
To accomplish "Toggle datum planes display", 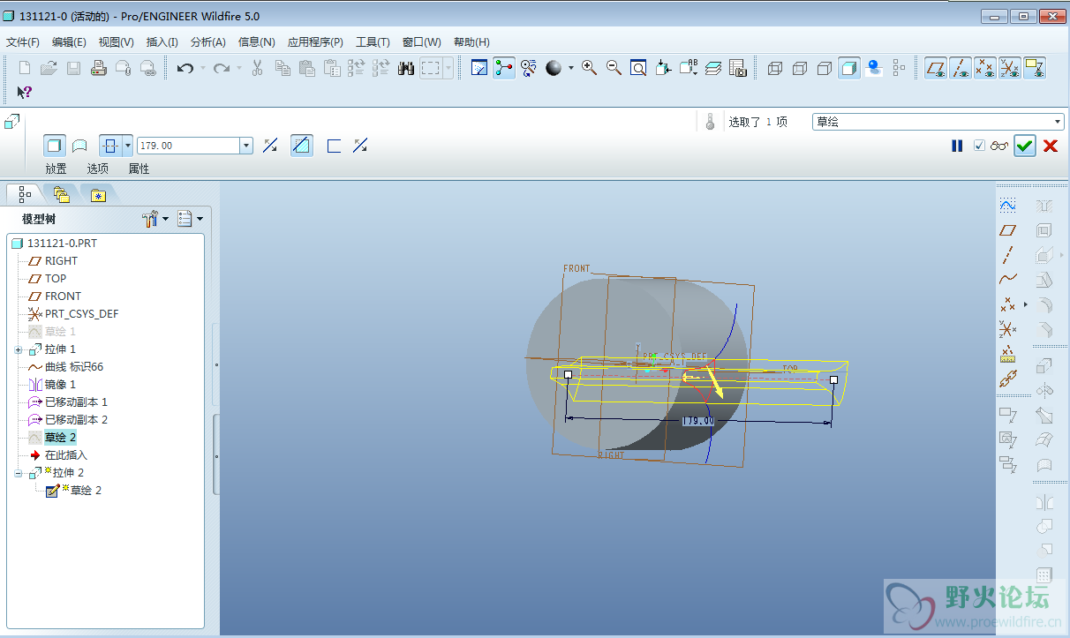I will pos(936,68).
